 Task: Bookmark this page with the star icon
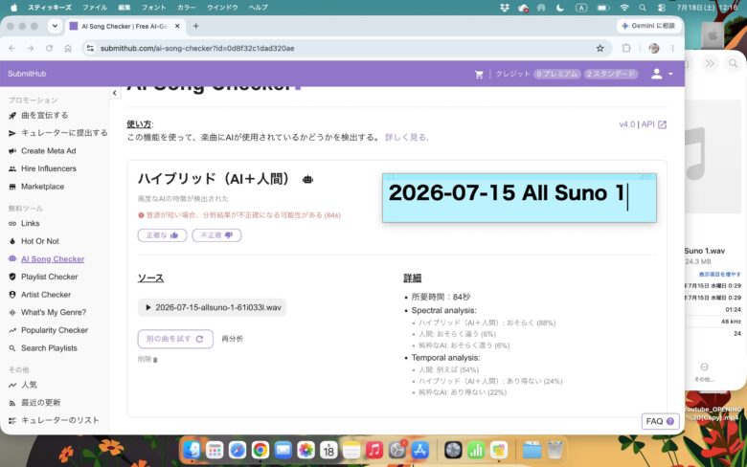[x=600, y=48]
